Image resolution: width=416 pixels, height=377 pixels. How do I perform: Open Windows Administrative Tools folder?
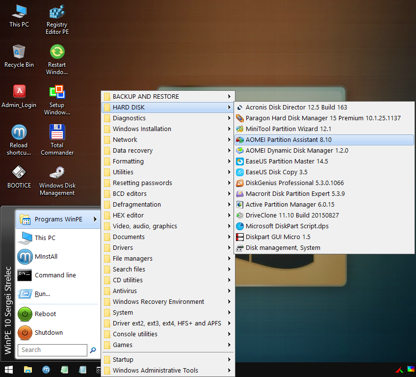click(x=168, y=370)
